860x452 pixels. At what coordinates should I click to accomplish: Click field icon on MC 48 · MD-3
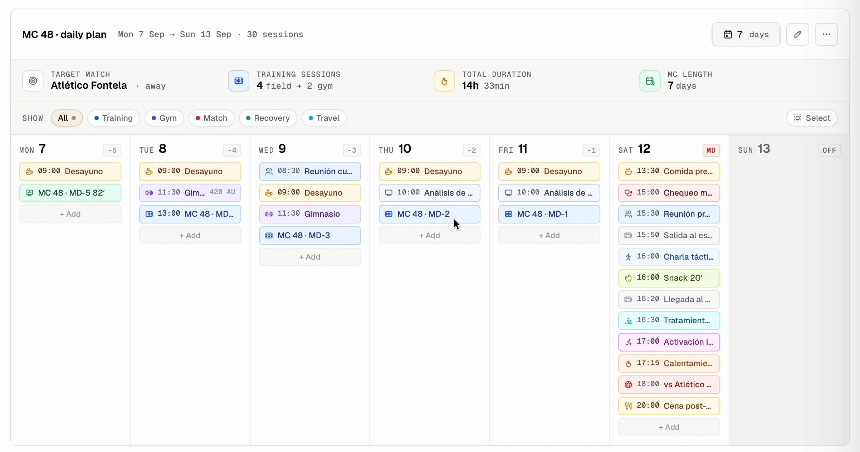coord(269,235)
